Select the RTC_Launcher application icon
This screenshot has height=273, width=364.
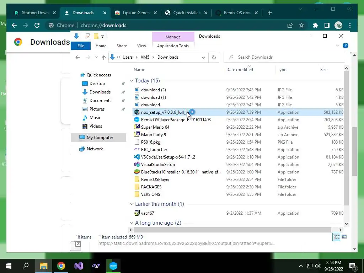point(137,150)
